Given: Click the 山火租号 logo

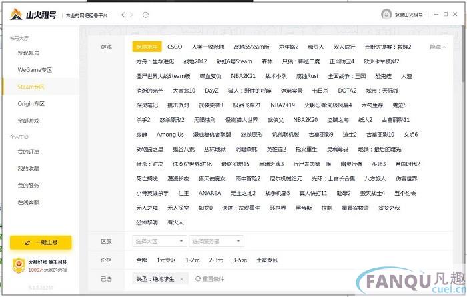Looking at the screenshot, I should point(33,15).
